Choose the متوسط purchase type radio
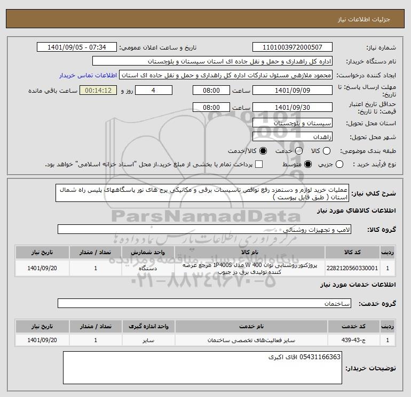 tap(308, 164)
